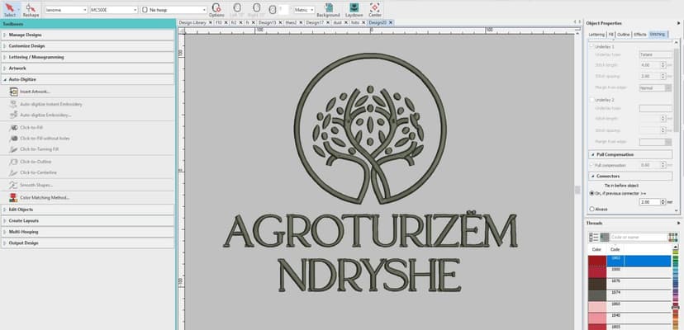Toggle the Background display icon
The width and height of the screenshot is (684, 330).
pos(328,9)
